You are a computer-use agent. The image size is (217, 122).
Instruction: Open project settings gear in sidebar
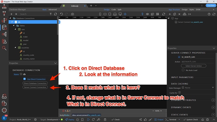[4, 110]
